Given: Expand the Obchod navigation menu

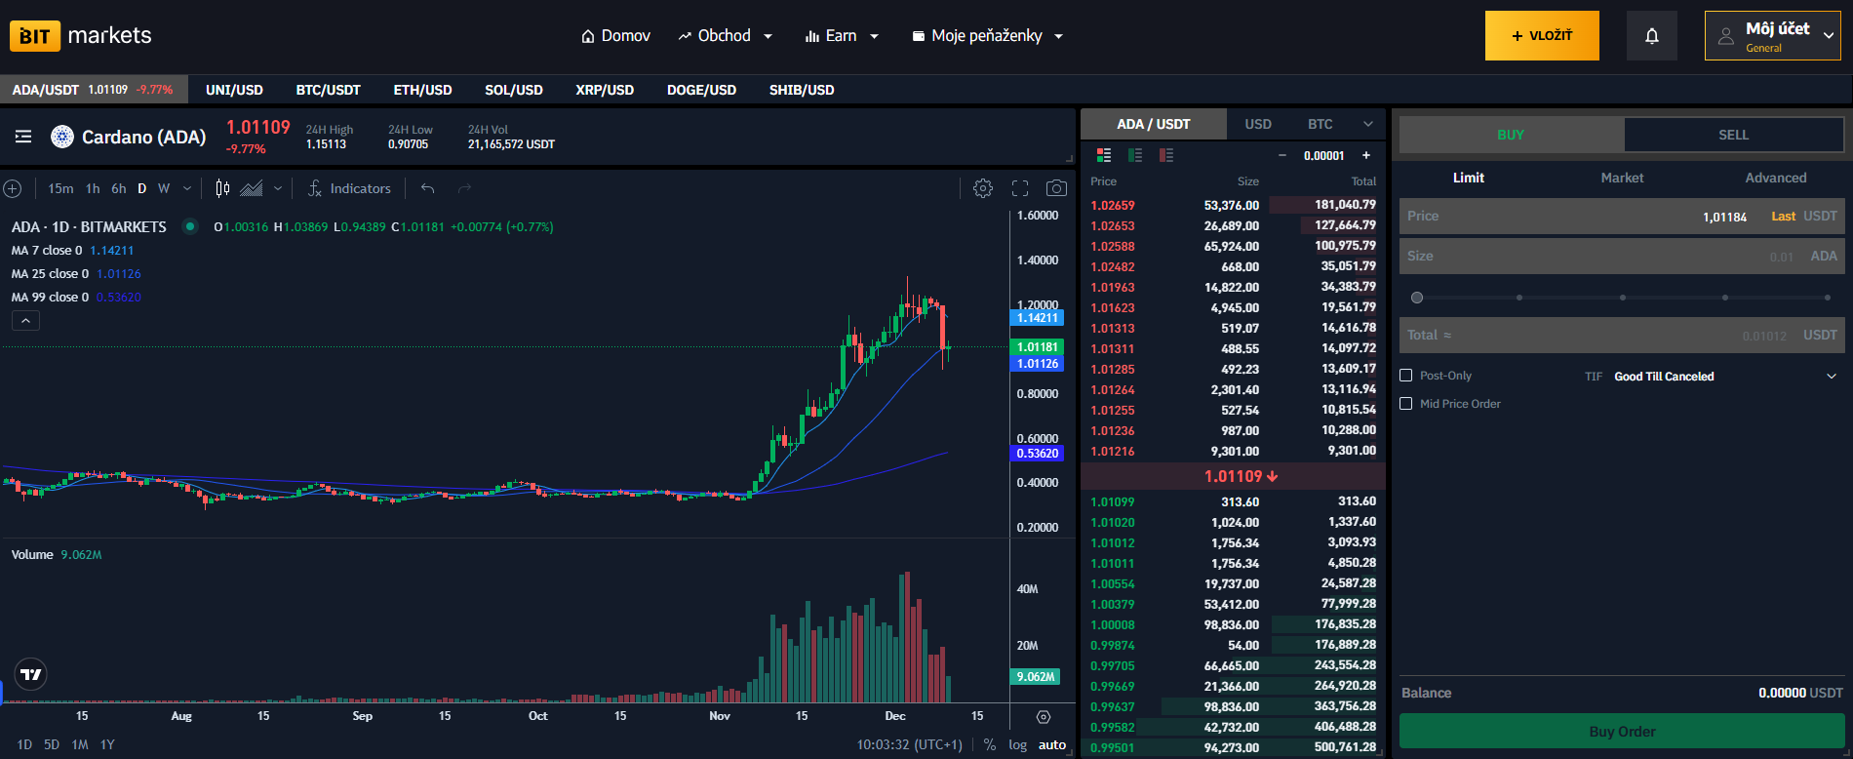Looking at the screenshot, I should 726,36.
